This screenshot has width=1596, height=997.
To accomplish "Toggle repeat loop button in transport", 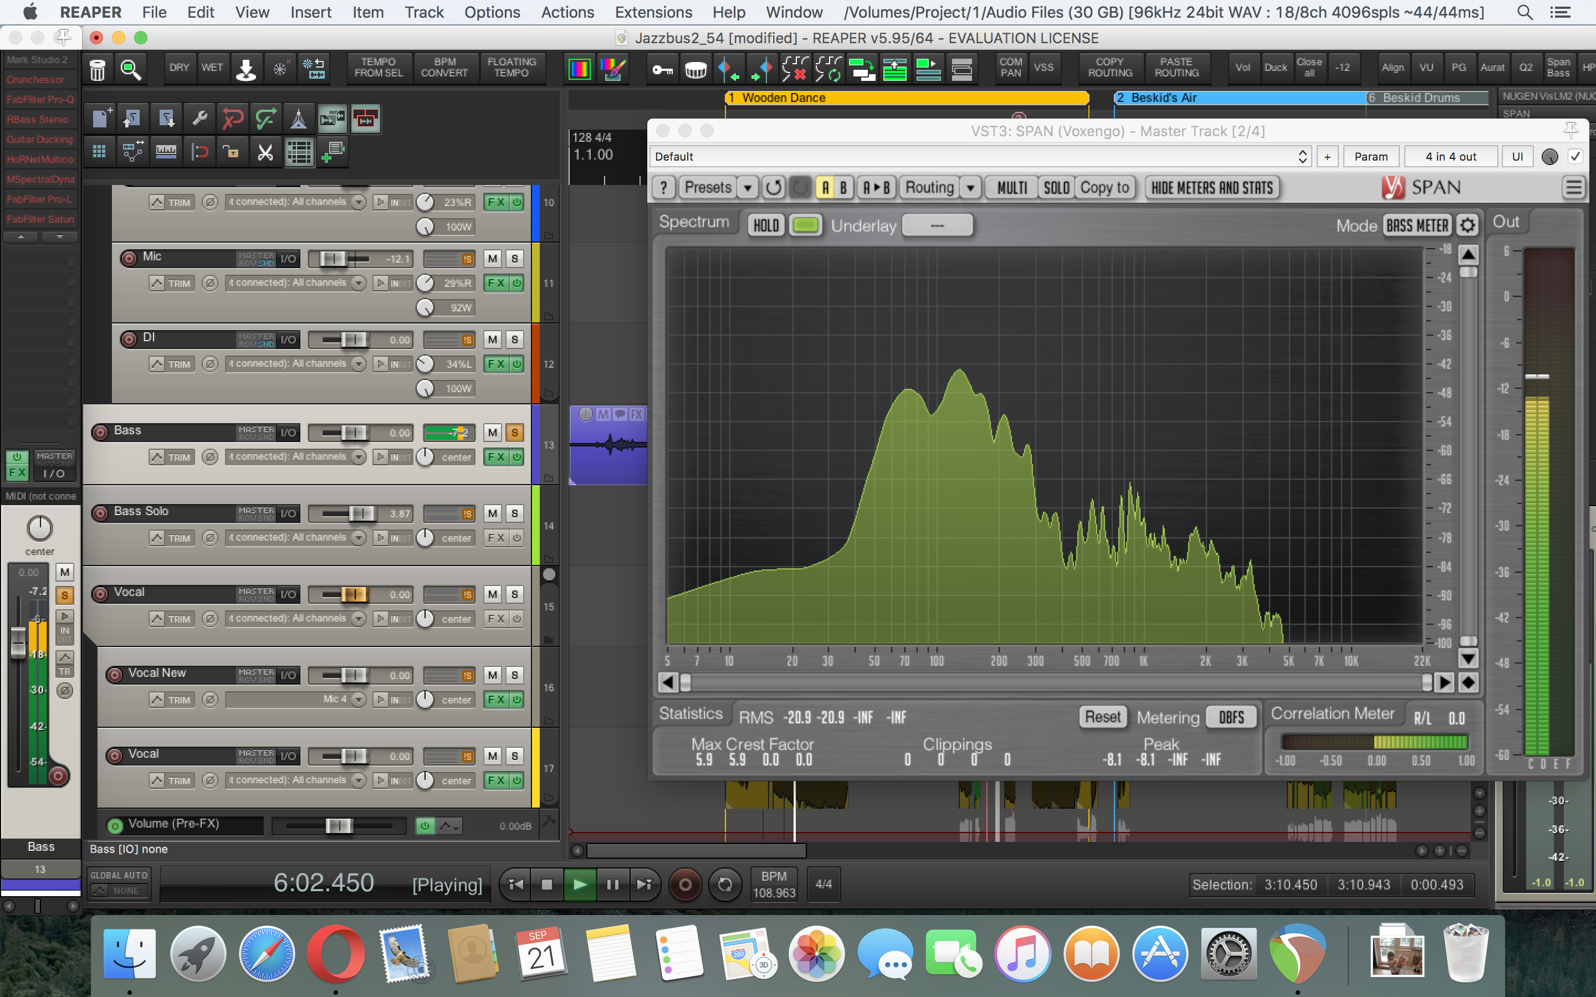I will click(725, 885).
